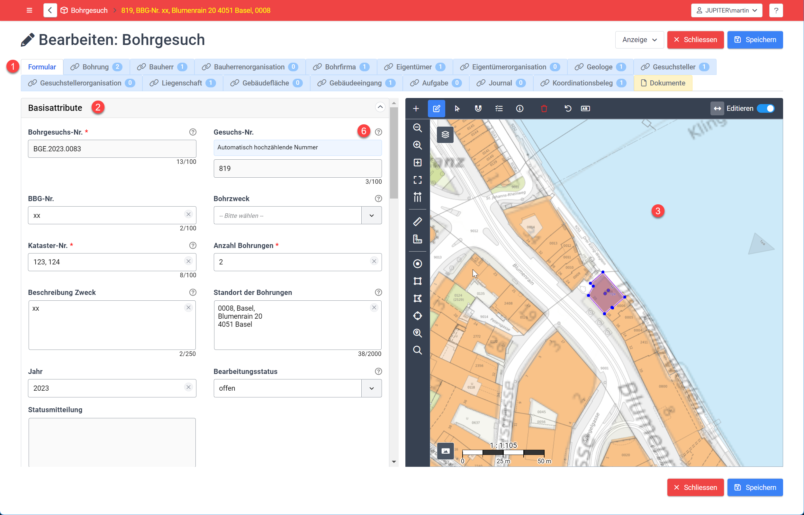Select the ruler distance measure tool
Image resolution: width=804 pixels, height=515 pixels.
coord(417,221)
